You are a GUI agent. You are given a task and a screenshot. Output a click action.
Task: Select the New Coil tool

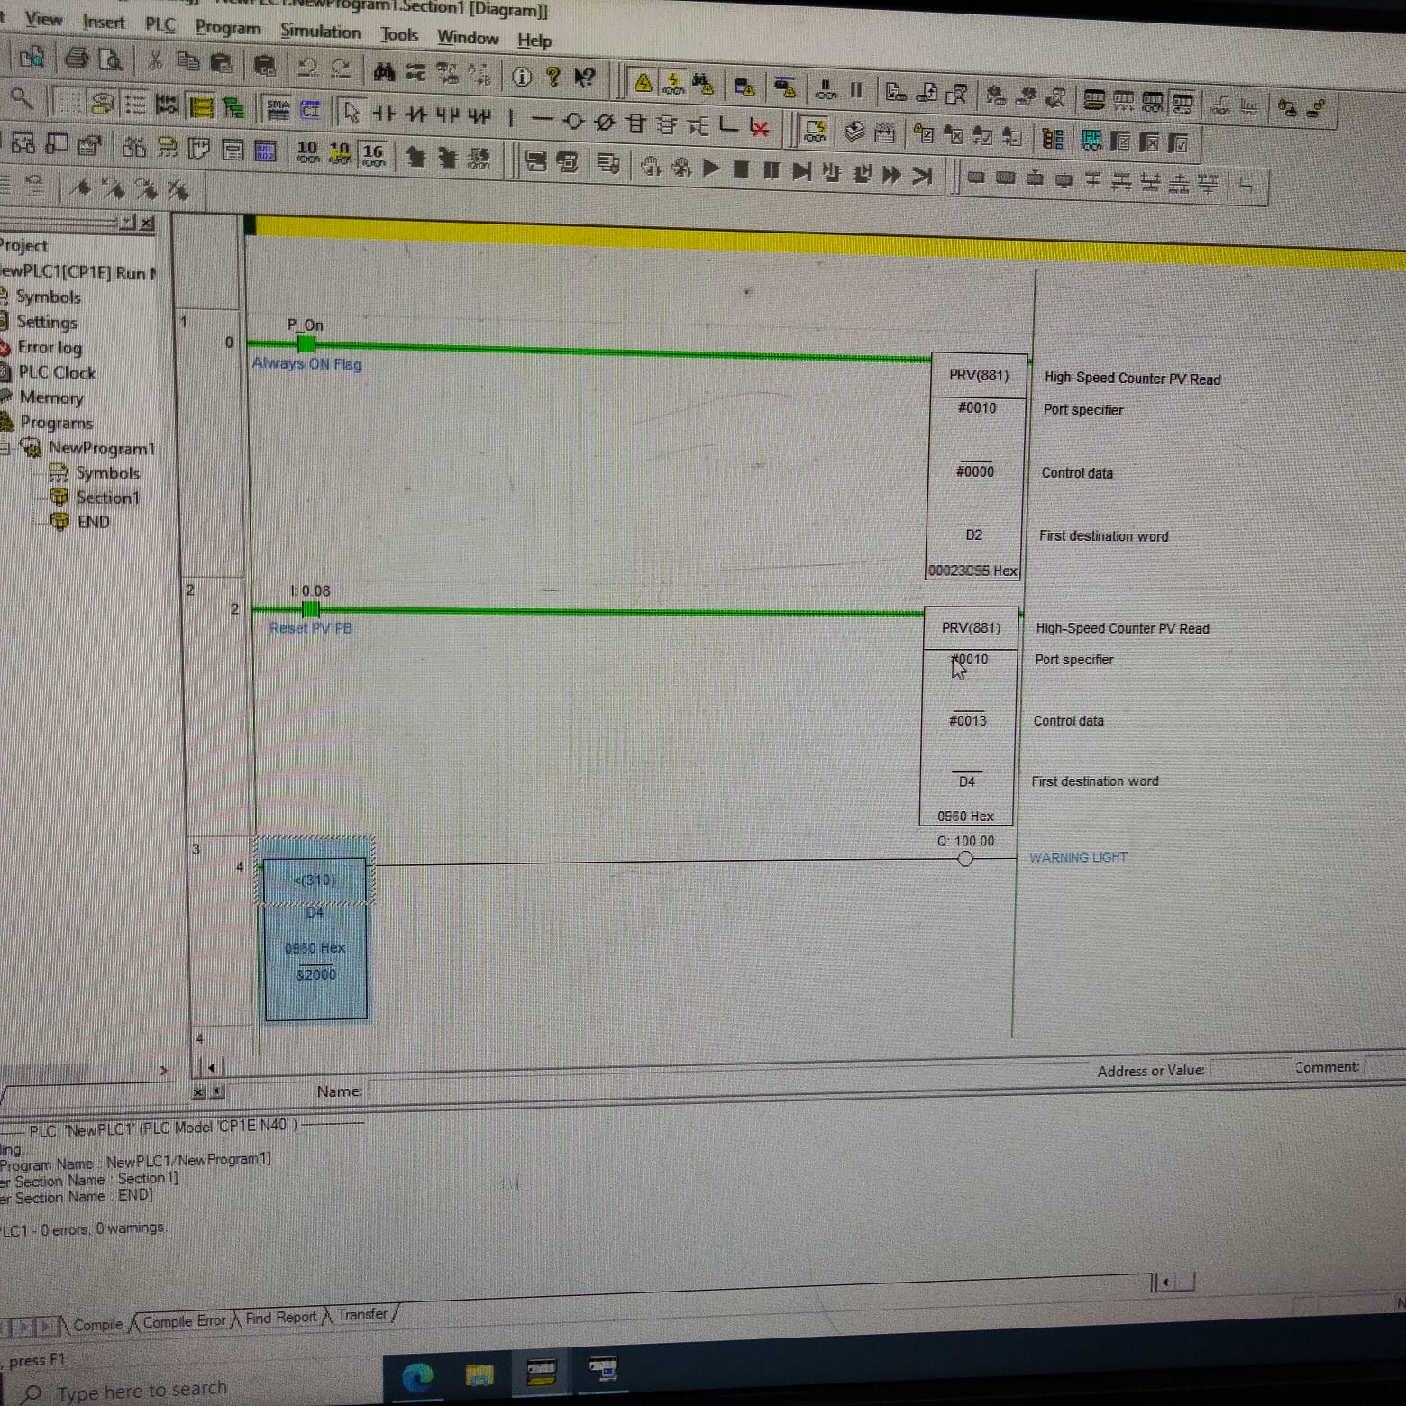point(574,118)
